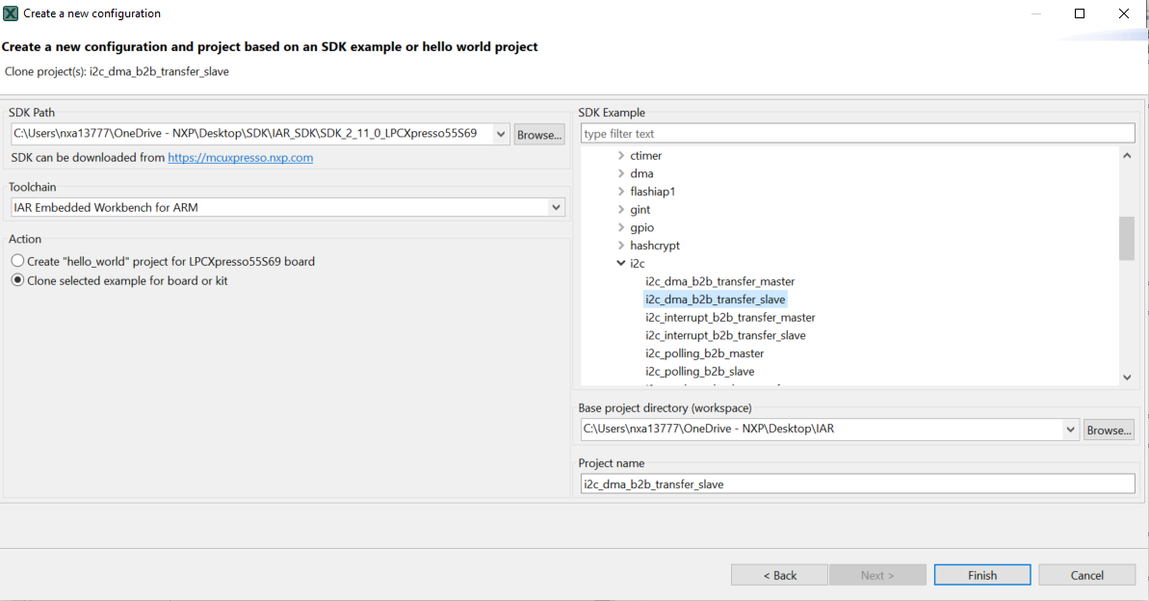Click the gint tree label

pos(640,210)
